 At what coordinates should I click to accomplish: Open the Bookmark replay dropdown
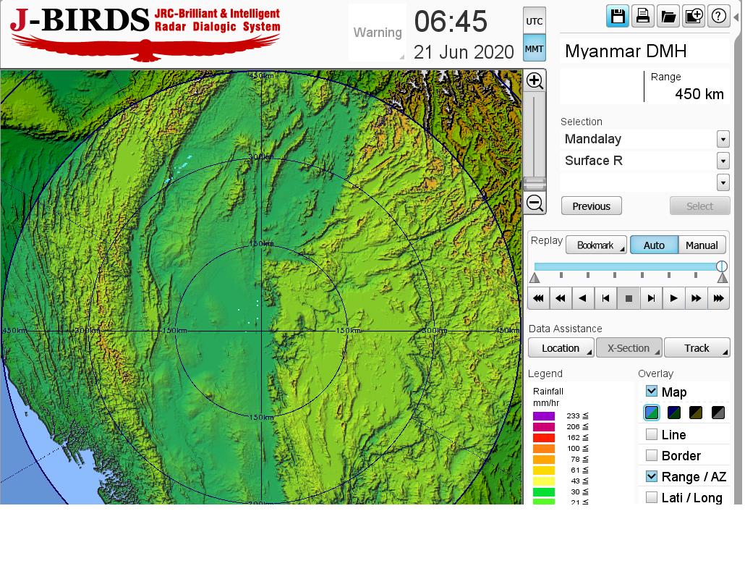click(x=596, y=245)
